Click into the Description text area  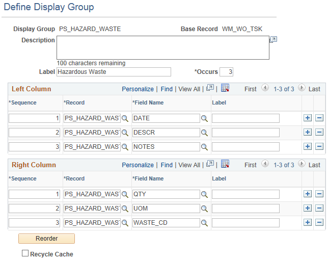[163, 48]
